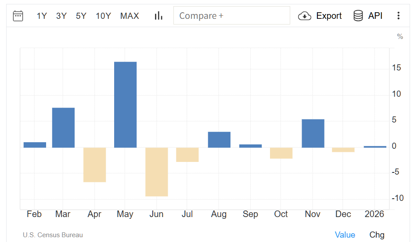
Task: Toggle to Chg view
Action: [377, 235]
